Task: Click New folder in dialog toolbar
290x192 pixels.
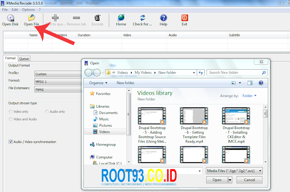Action: pyautogui.click(x=126, y=83)
